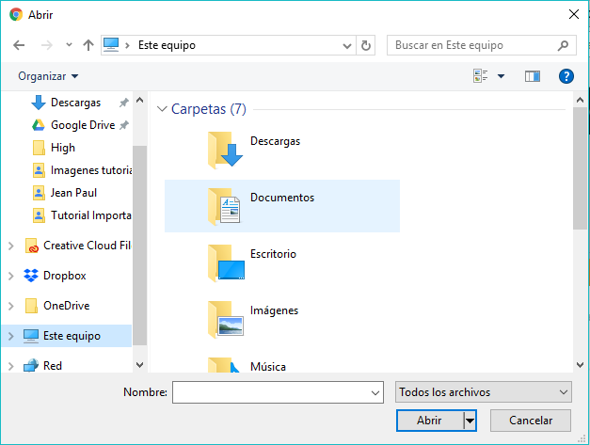Image resolution: width=590 pixels, height=445 pixels.
Task: Go up one folder level
Action: 88,45
